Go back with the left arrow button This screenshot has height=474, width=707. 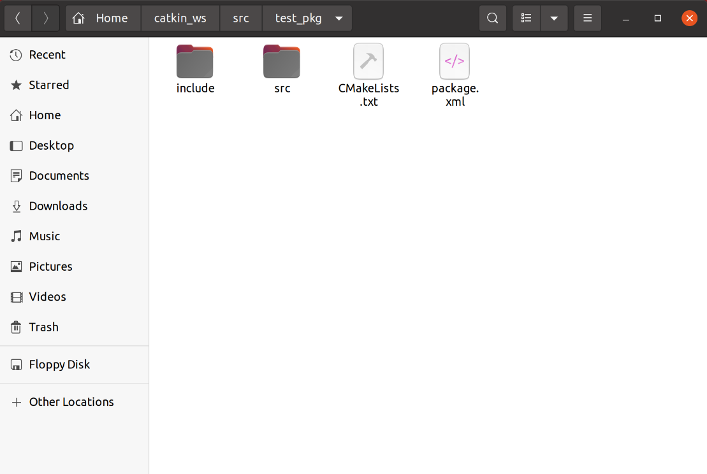pyautogui.click(x=18, y=18)
